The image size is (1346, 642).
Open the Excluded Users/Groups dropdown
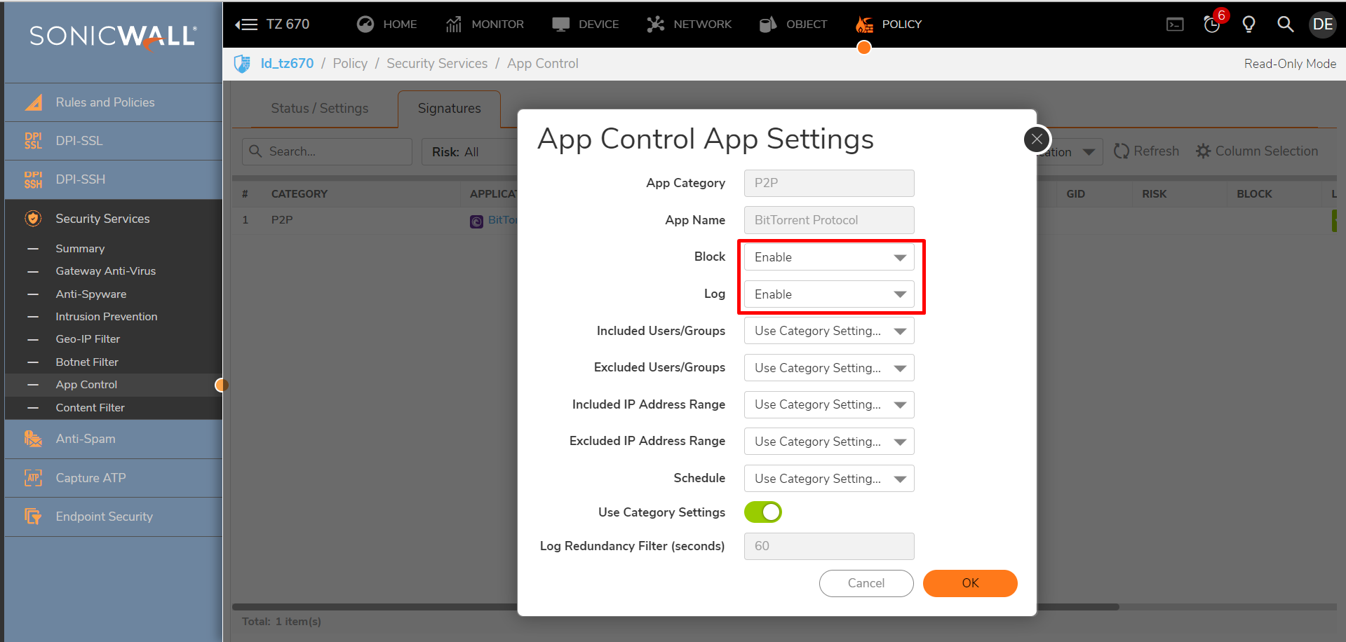coord(829,368)
